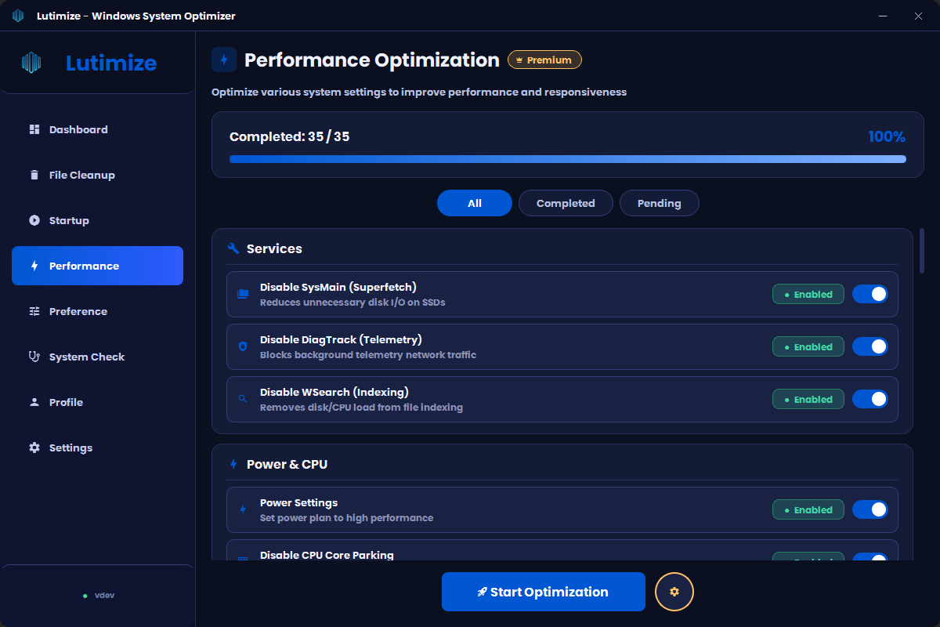Image resolution: width=940 pixels, height=627 pixels.
Task: Click the Lutimize app icon in title bar
Action: [18, 16]
